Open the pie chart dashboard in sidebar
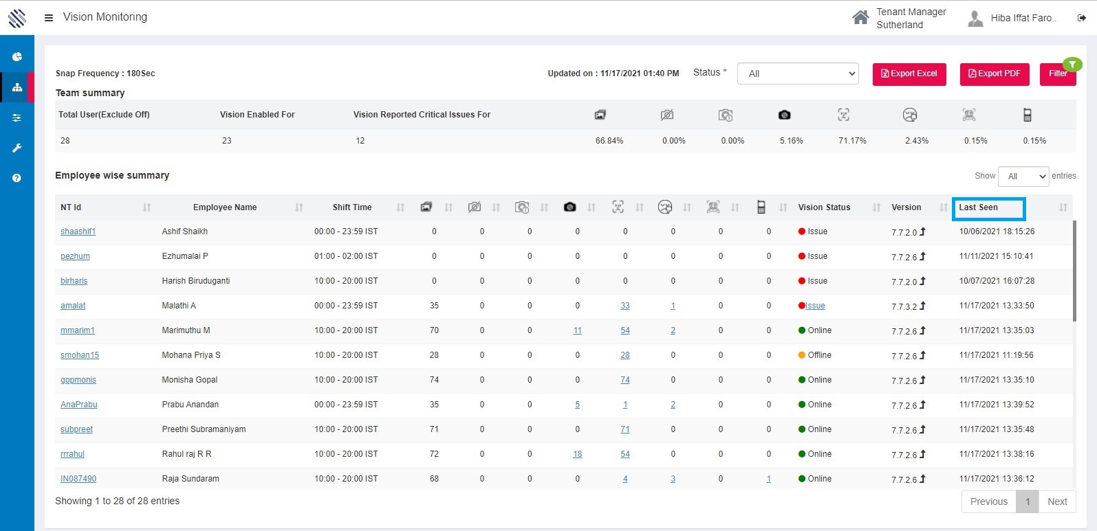1097x531 pixels. pos(17,57)
